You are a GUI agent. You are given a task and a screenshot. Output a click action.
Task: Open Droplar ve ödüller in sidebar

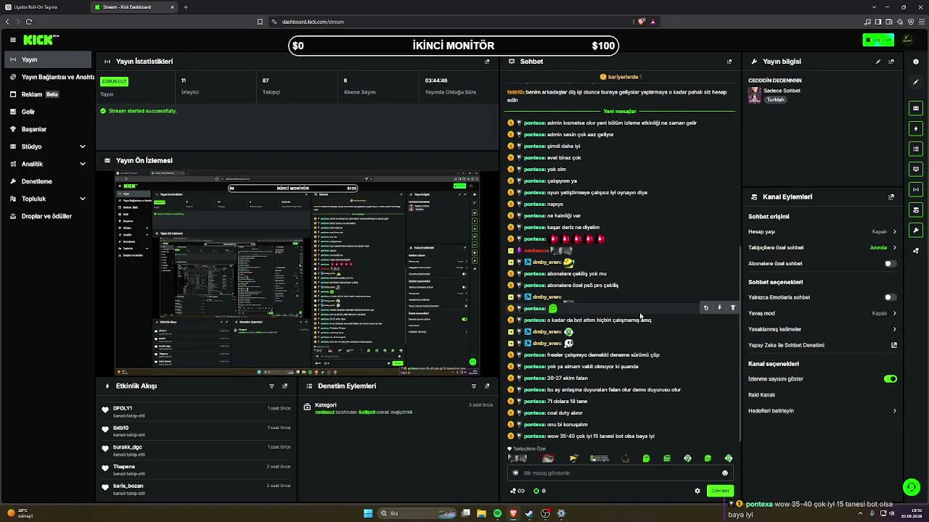[x=48, y=216]
